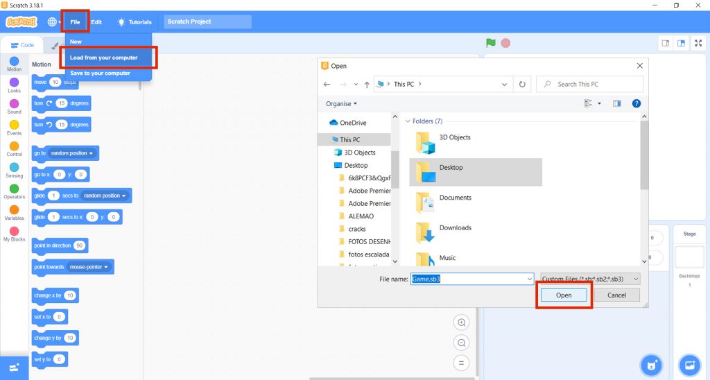Select the Variables block category
710x380 pixels.
[14, 212]
